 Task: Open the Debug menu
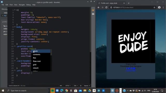[28, 5]
